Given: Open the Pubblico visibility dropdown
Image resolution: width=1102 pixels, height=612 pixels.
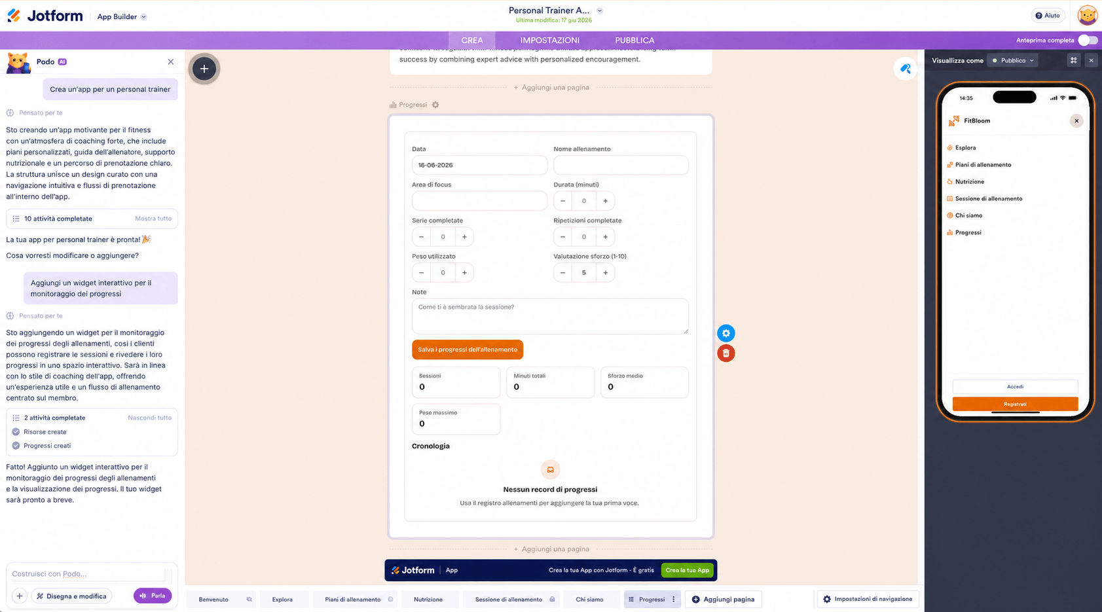Looking at the screenshot, I should (1013, 60).
